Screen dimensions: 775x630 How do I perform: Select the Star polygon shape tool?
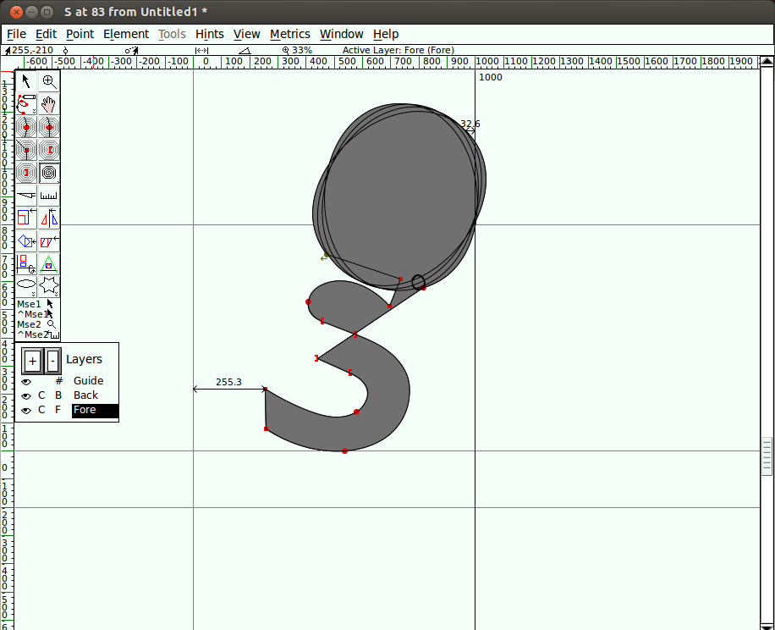pos(50,286)
